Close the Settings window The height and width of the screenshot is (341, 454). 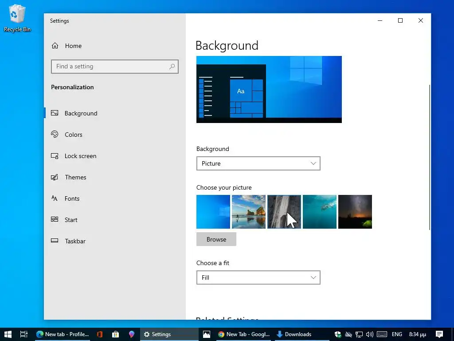click(421, 20)
